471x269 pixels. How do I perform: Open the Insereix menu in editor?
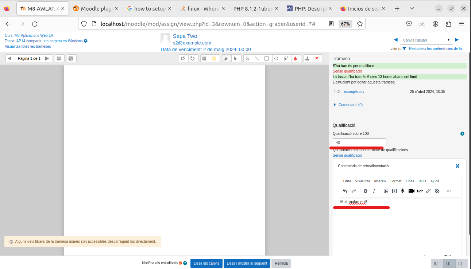380,181
